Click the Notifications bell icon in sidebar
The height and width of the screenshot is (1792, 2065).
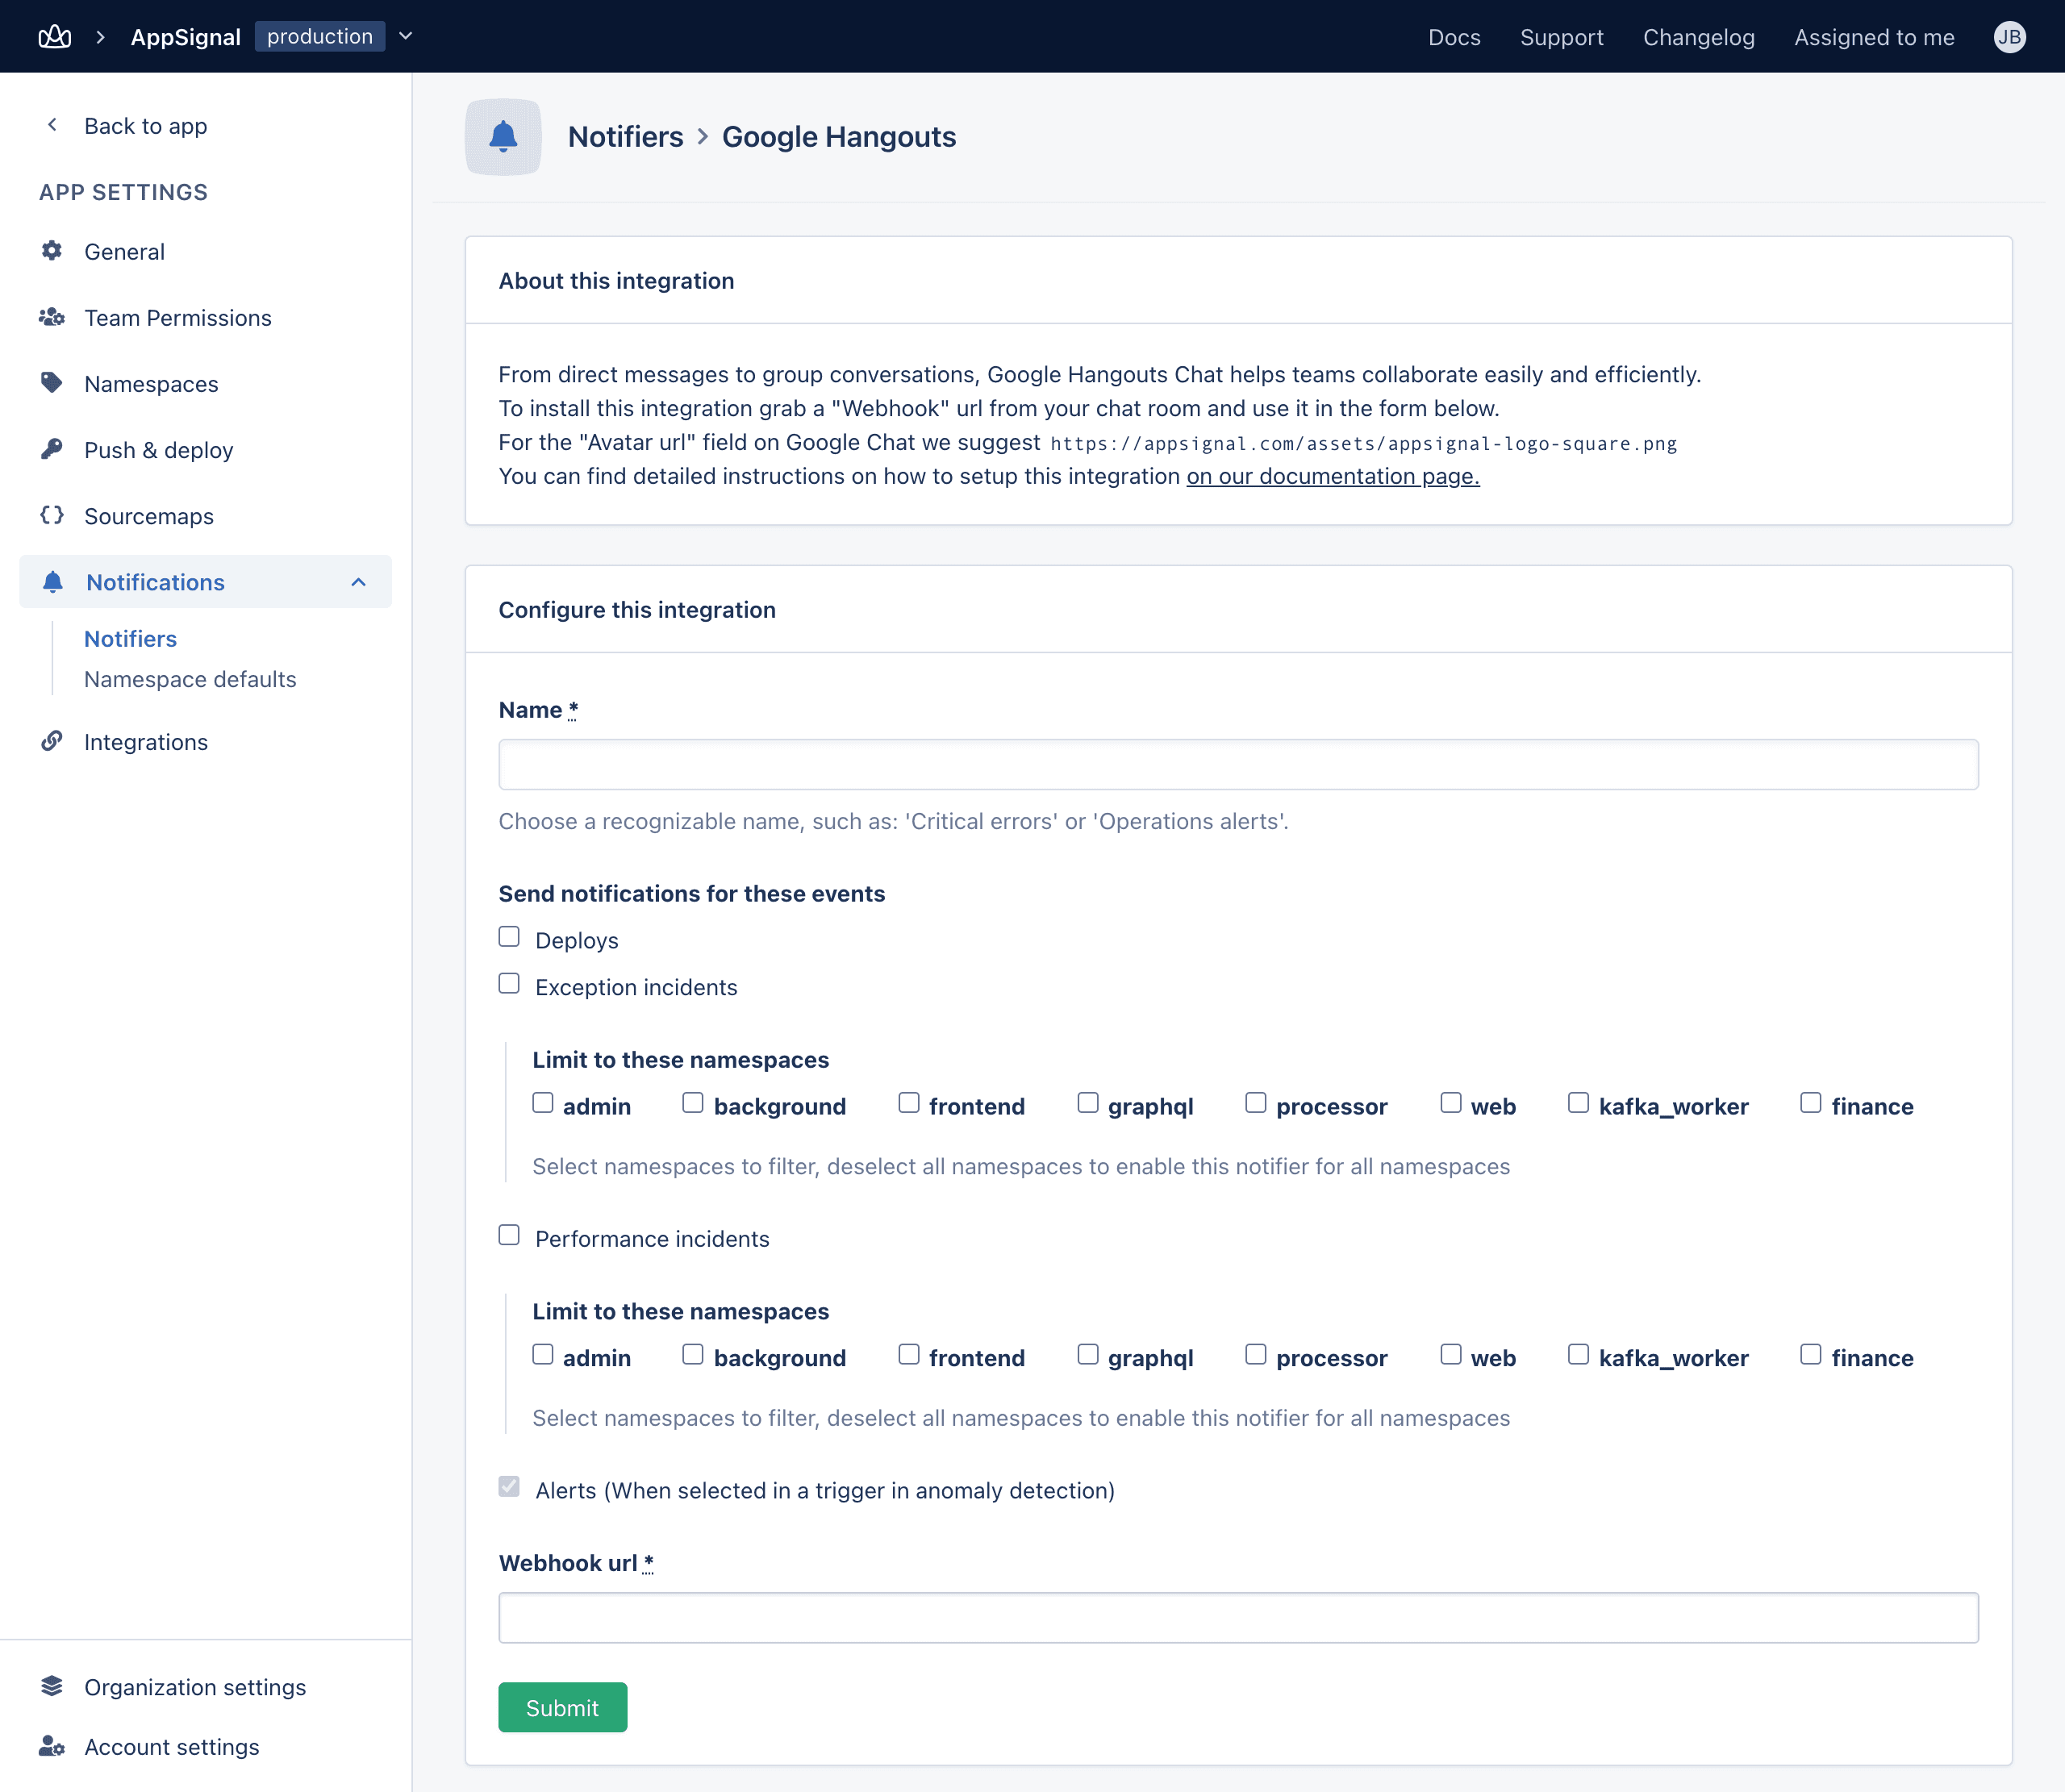tap(53, 582)
